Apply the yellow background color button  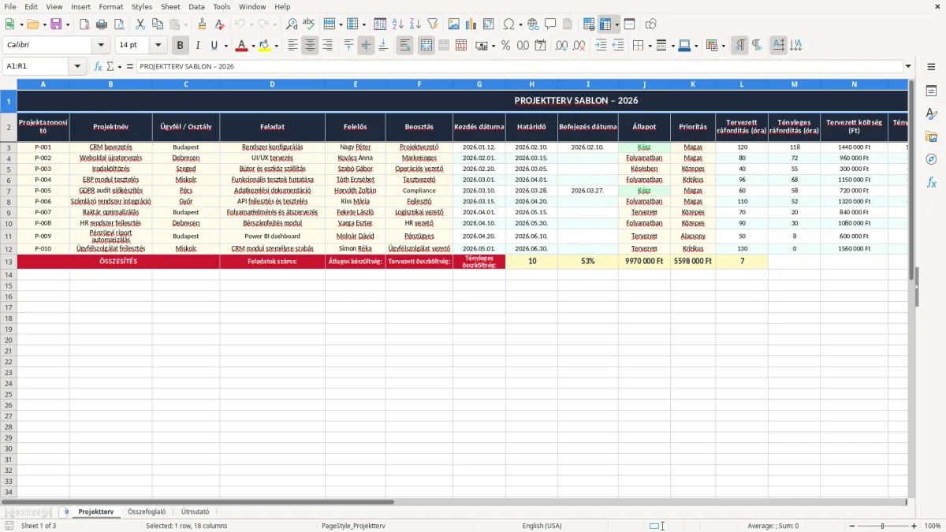(x=265, y=46)
